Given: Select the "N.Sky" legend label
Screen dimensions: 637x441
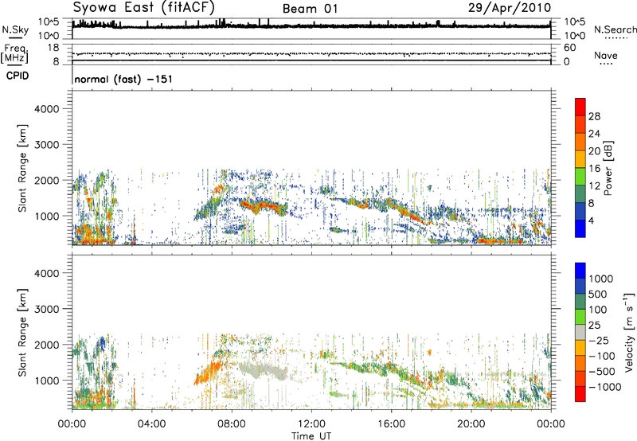Looking at the screenshot, I should click(x=15, y=29).
